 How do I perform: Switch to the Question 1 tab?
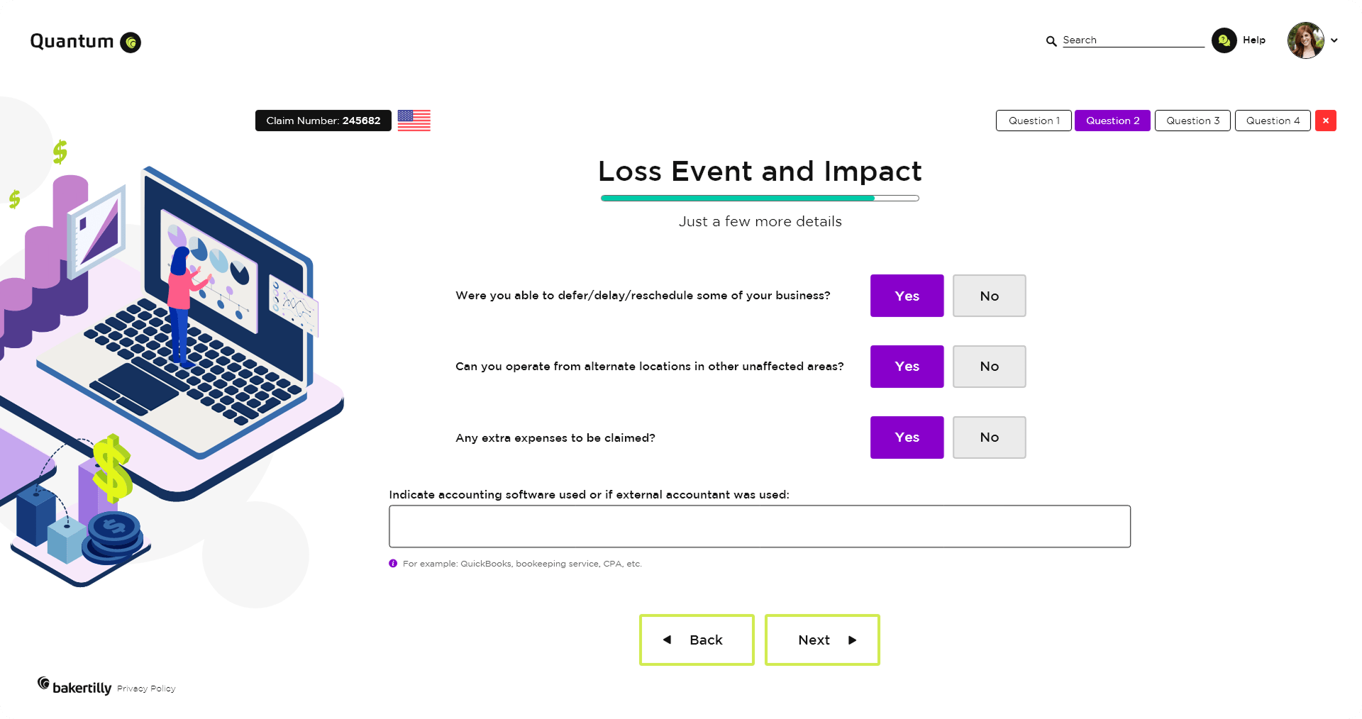[1034, 121]
